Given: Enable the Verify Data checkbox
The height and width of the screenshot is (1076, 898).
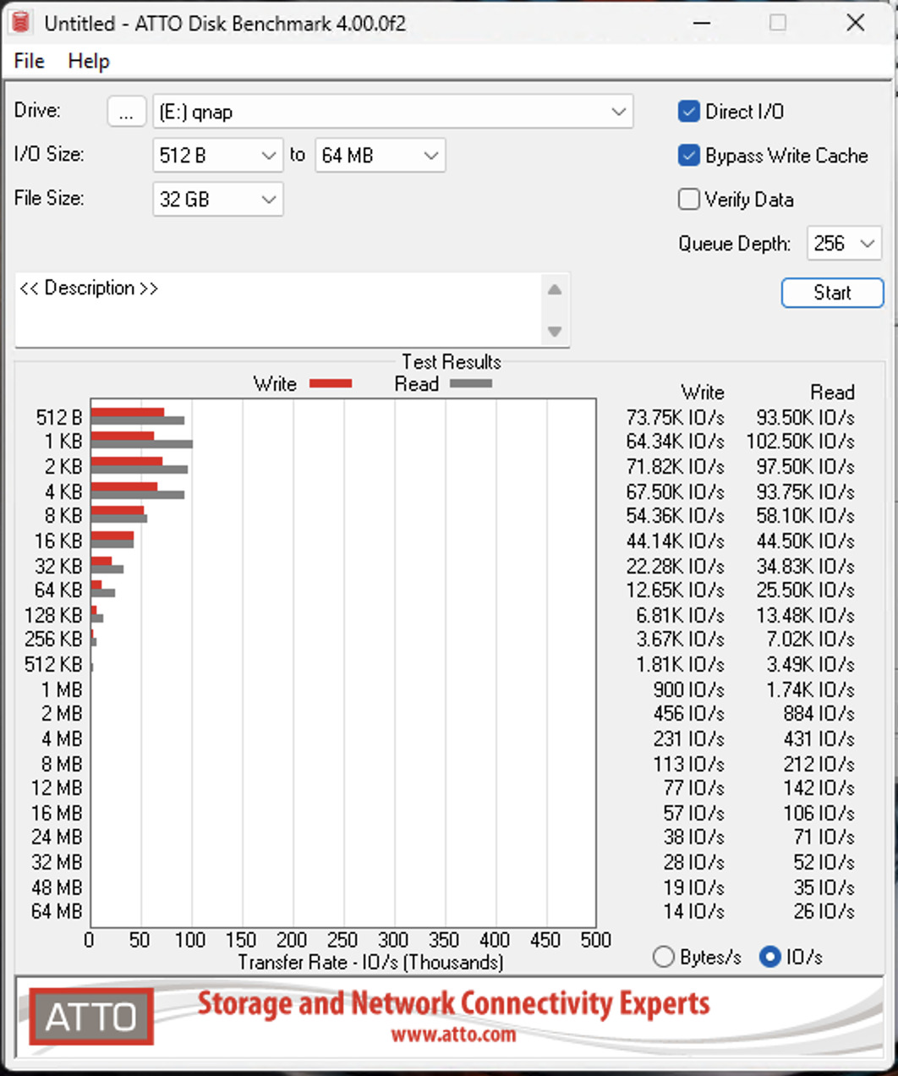Looking at the screenshot, I should pos(689,200).
